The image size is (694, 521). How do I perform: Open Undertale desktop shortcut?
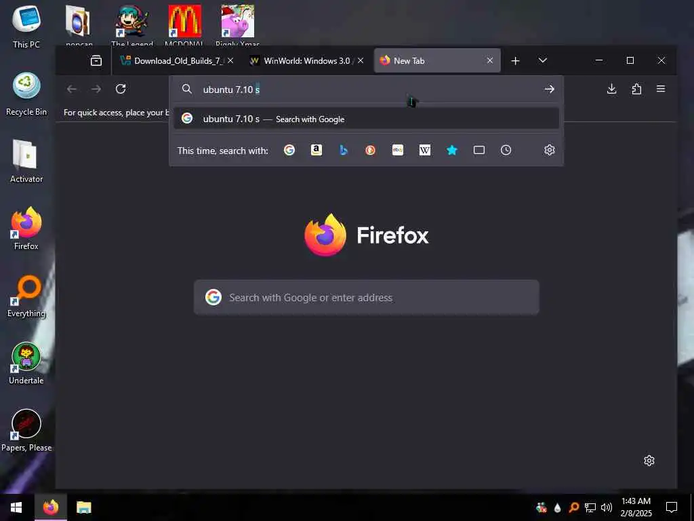26,364
